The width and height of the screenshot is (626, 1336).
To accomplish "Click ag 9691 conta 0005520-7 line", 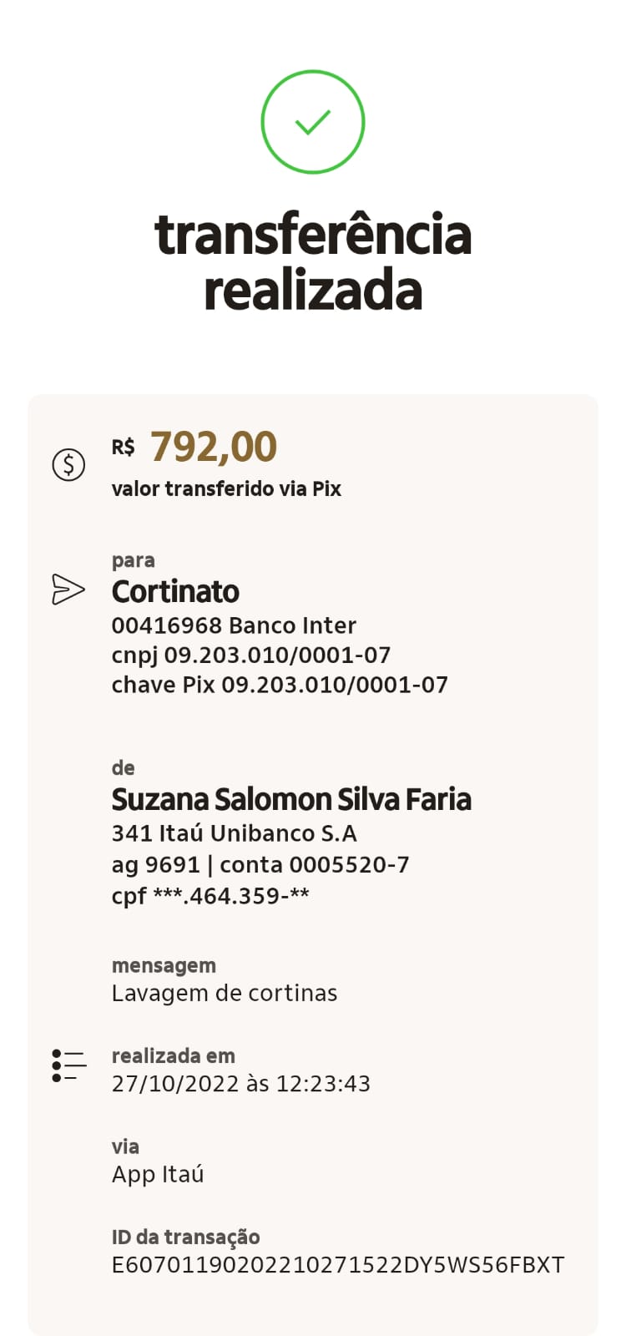I will click(260, 864).
